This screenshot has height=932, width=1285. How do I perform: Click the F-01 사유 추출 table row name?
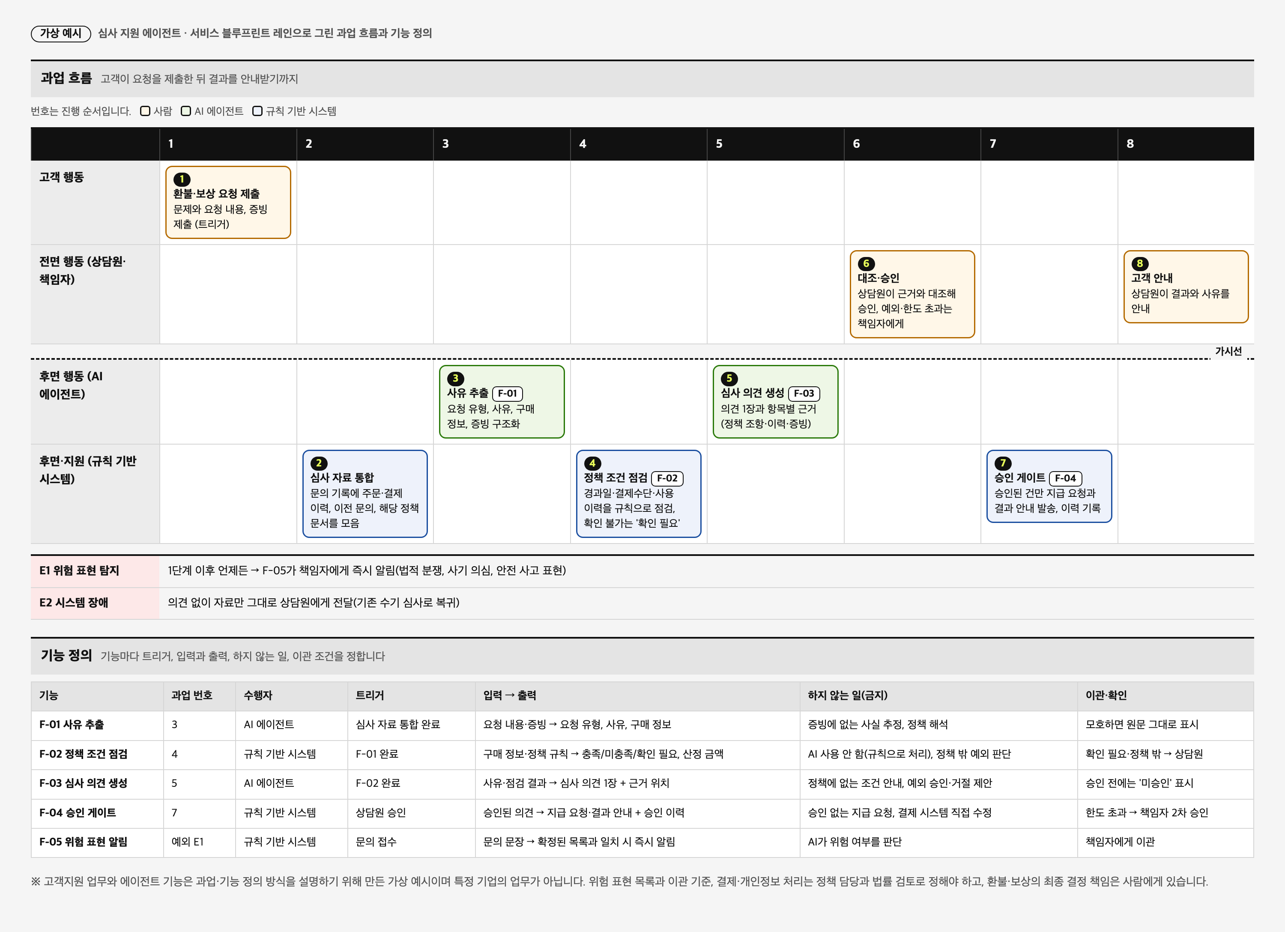coord(72,725)
